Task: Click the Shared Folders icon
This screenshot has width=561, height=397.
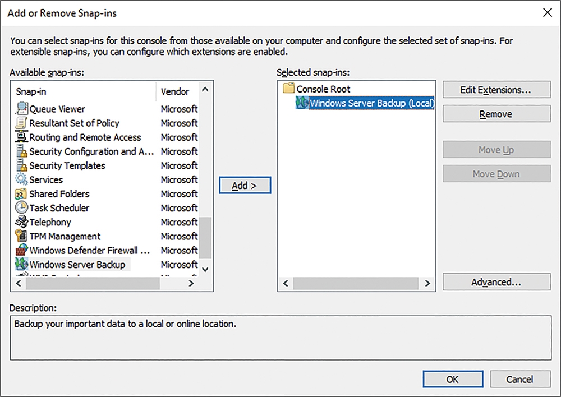Action: (21, 194)
